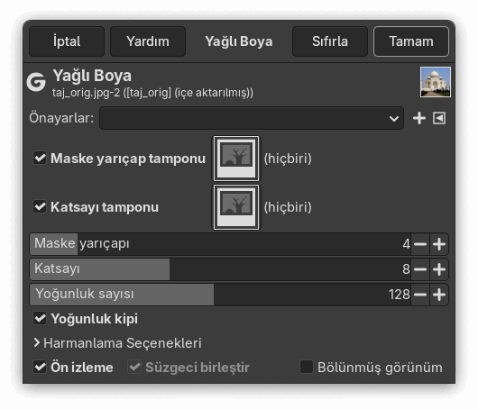
Task: Decrease Katsayı value with minus button
Action: 420,269
